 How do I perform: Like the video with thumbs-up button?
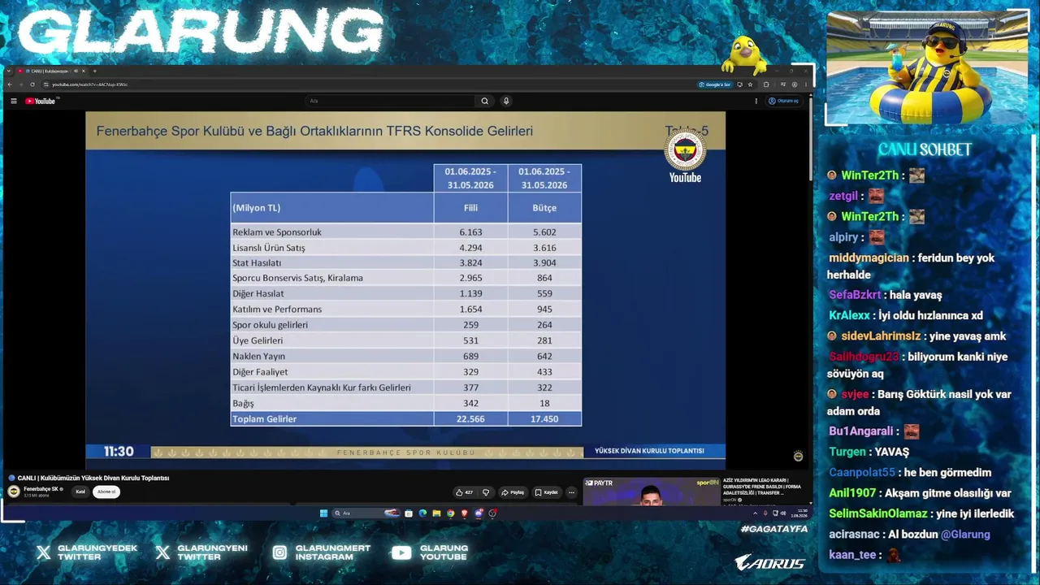[465, 492]
